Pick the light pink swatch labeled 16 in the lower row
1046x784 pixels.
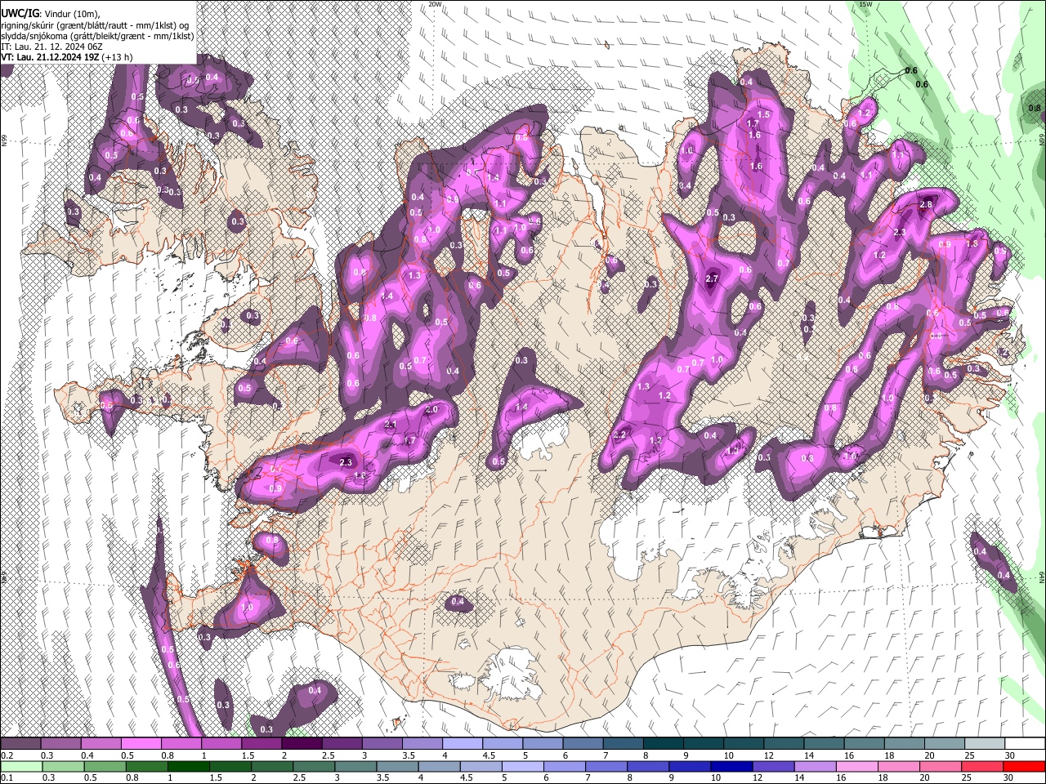(x=856, y=766)
